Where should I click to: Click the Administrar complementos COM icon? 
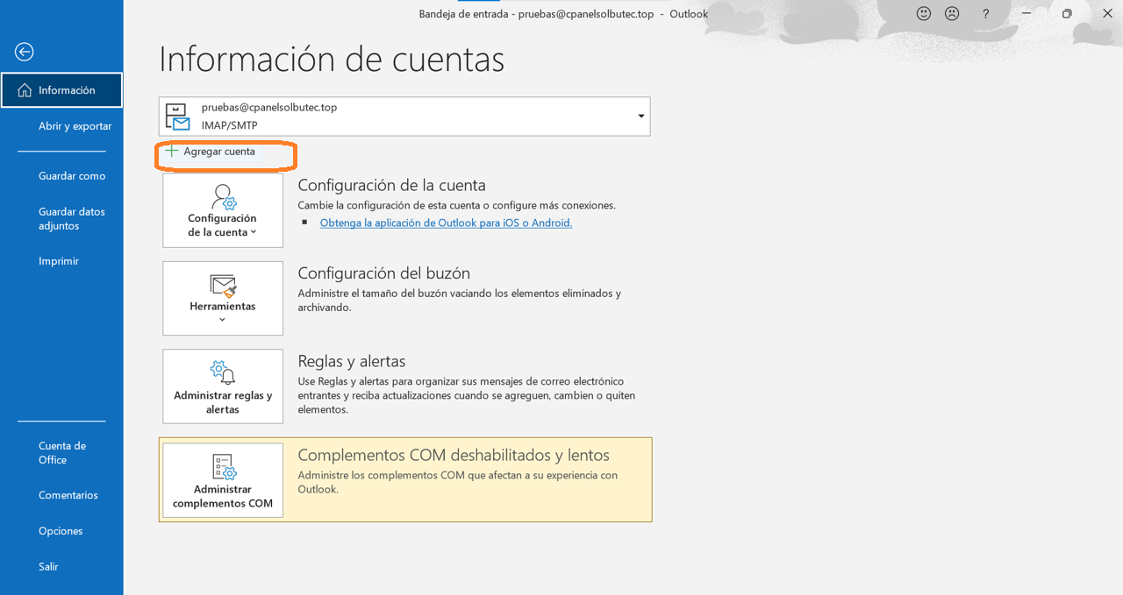point(223,465)
